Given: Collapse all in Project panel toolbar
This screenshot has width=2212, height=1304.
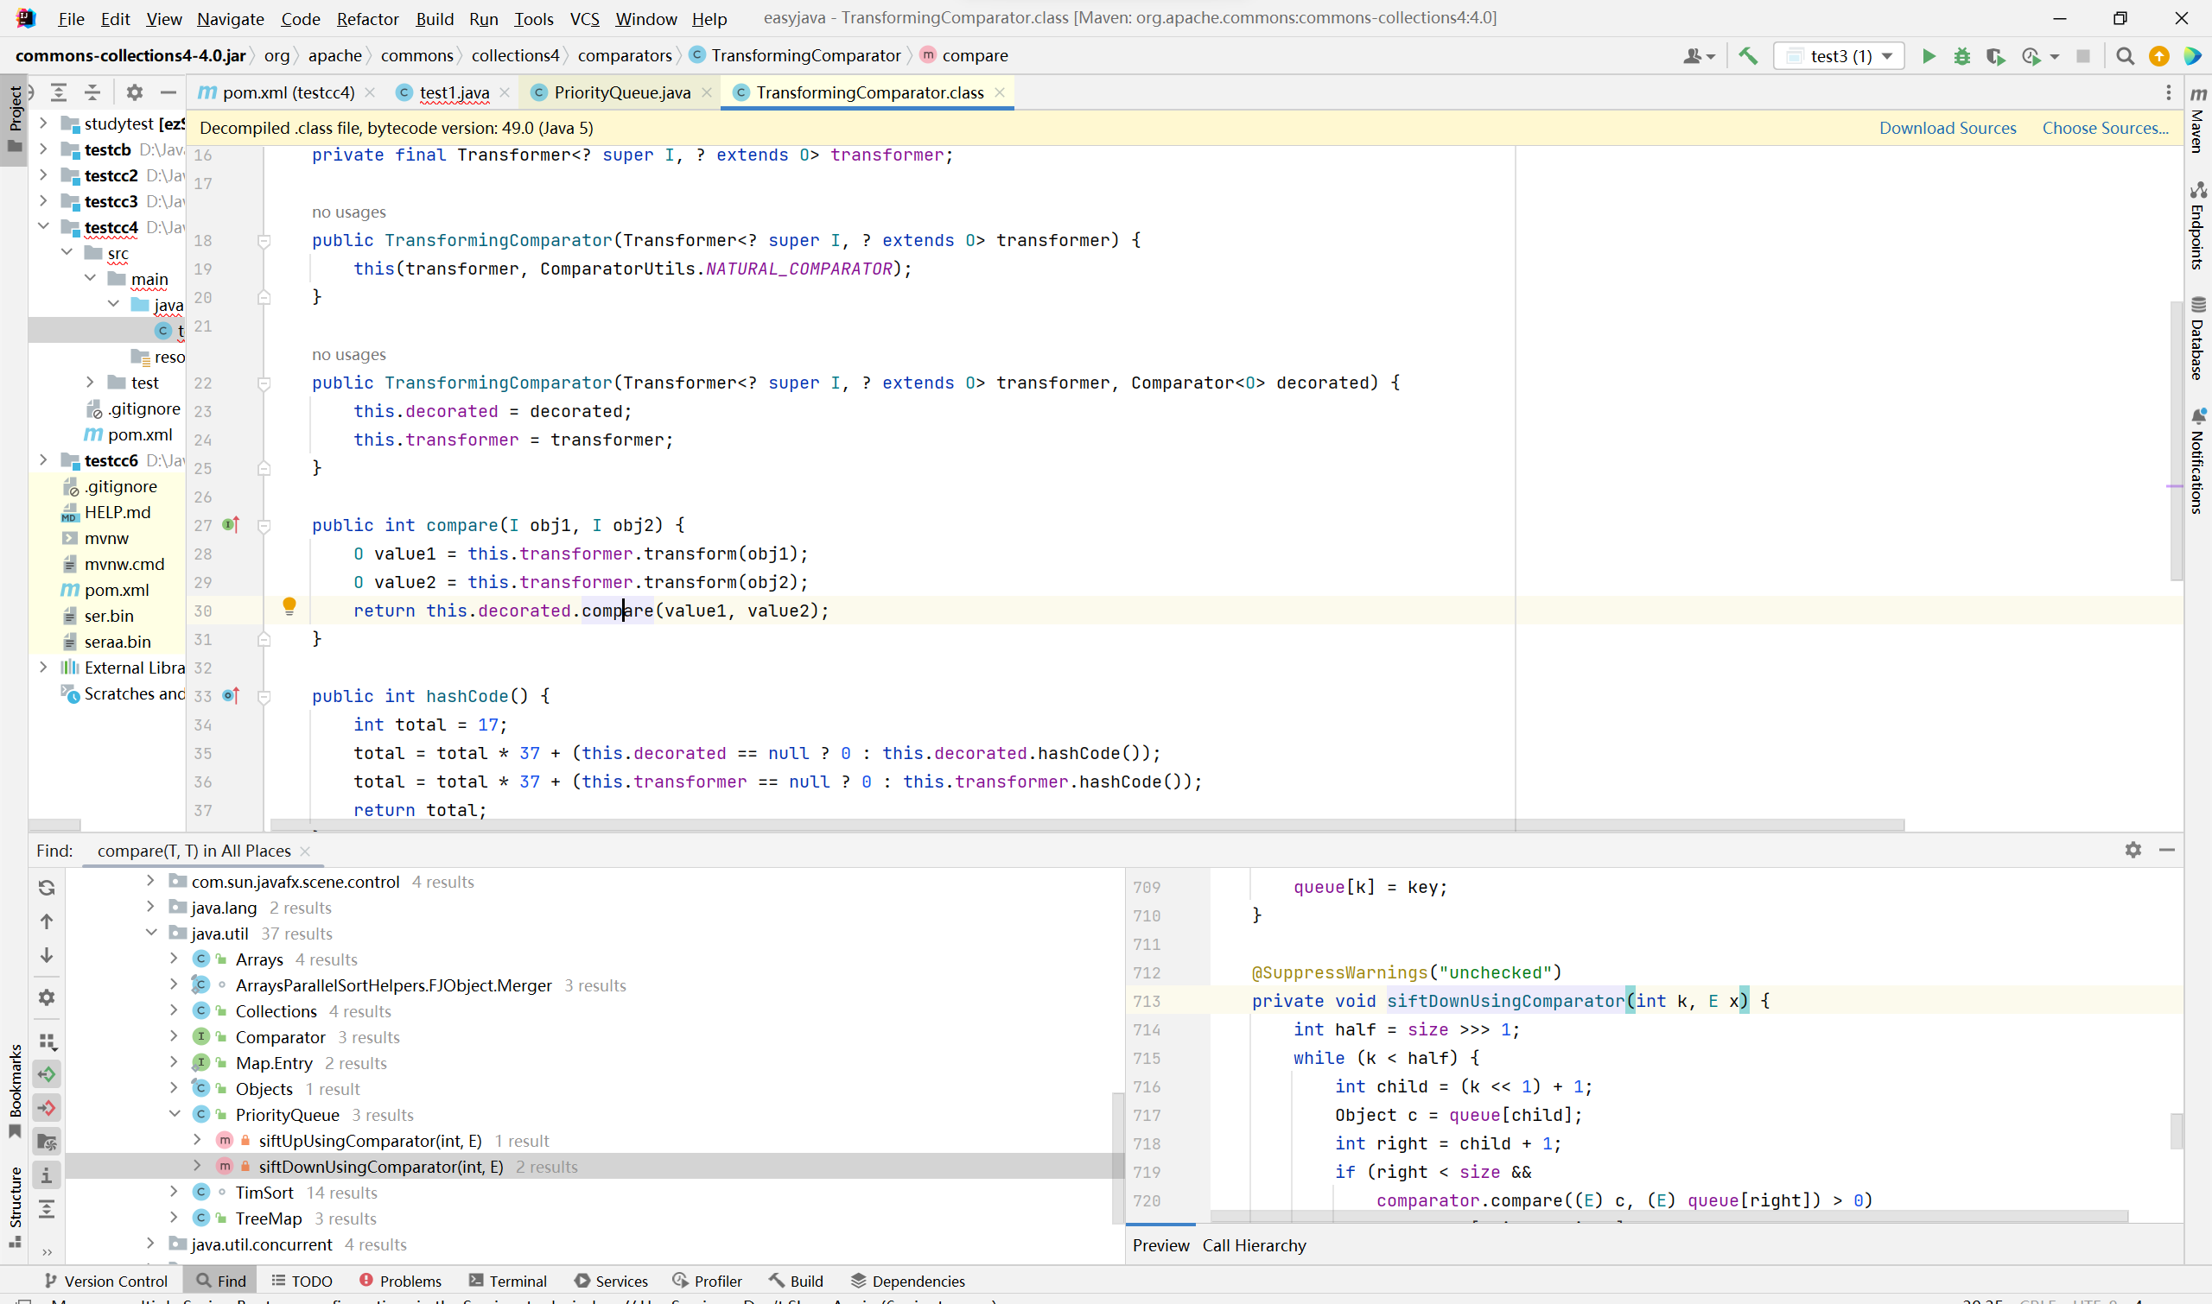Looking at the screenshot, I should [92, 92].
